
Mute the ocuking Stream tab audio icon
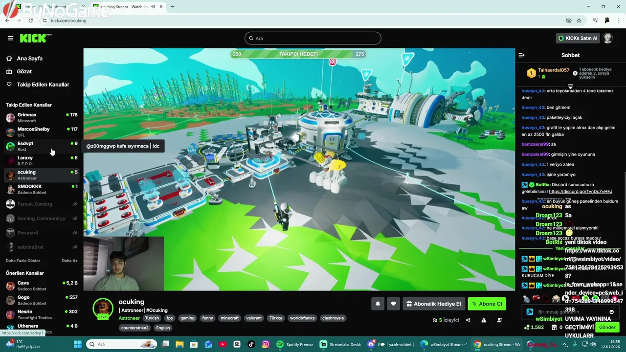154,7
